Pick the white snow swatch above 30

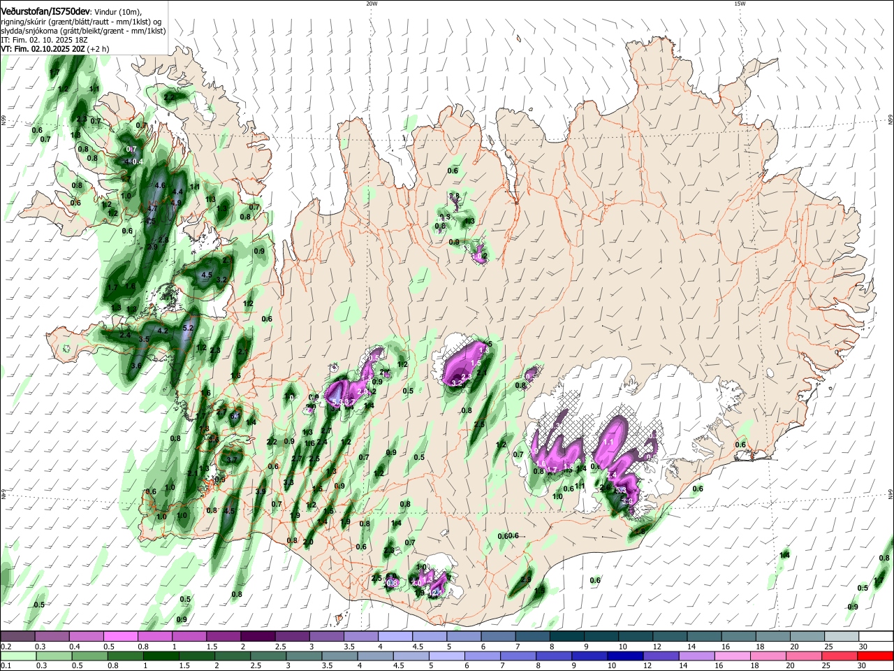coord(877,637)
